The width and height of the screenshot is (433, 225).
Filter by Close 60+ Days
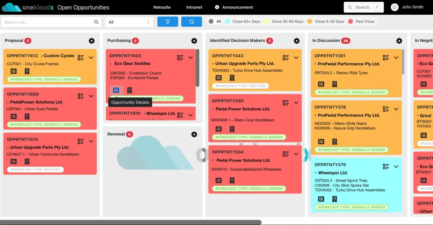pyautogui.click(x=243, y=21)
